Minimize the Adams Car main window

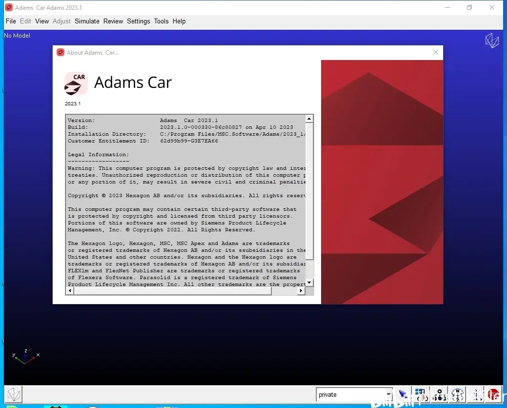point(447,7)
